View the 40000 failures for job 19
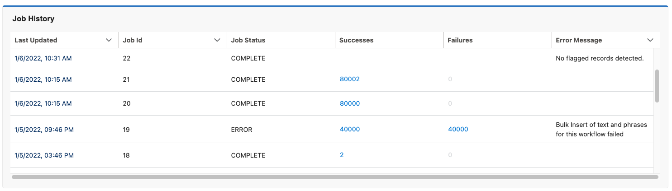 click(458, 129)
